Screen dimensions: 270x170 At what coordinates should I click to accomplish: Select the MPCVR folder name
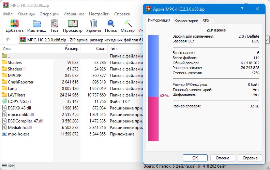[x=15, y=76]
